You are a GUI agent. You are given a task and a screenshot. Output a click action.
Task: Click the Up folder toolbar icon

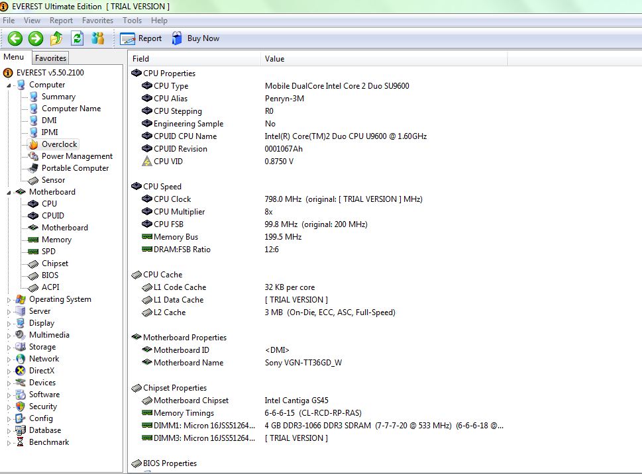pos(56,38)
